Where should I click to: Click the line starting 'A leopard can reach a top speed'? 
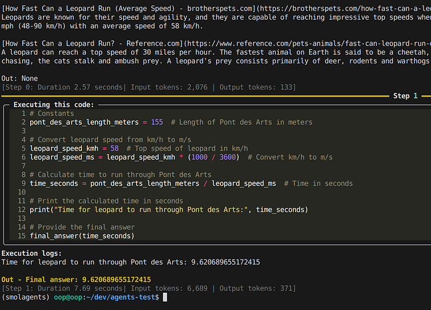coord(216,52)
